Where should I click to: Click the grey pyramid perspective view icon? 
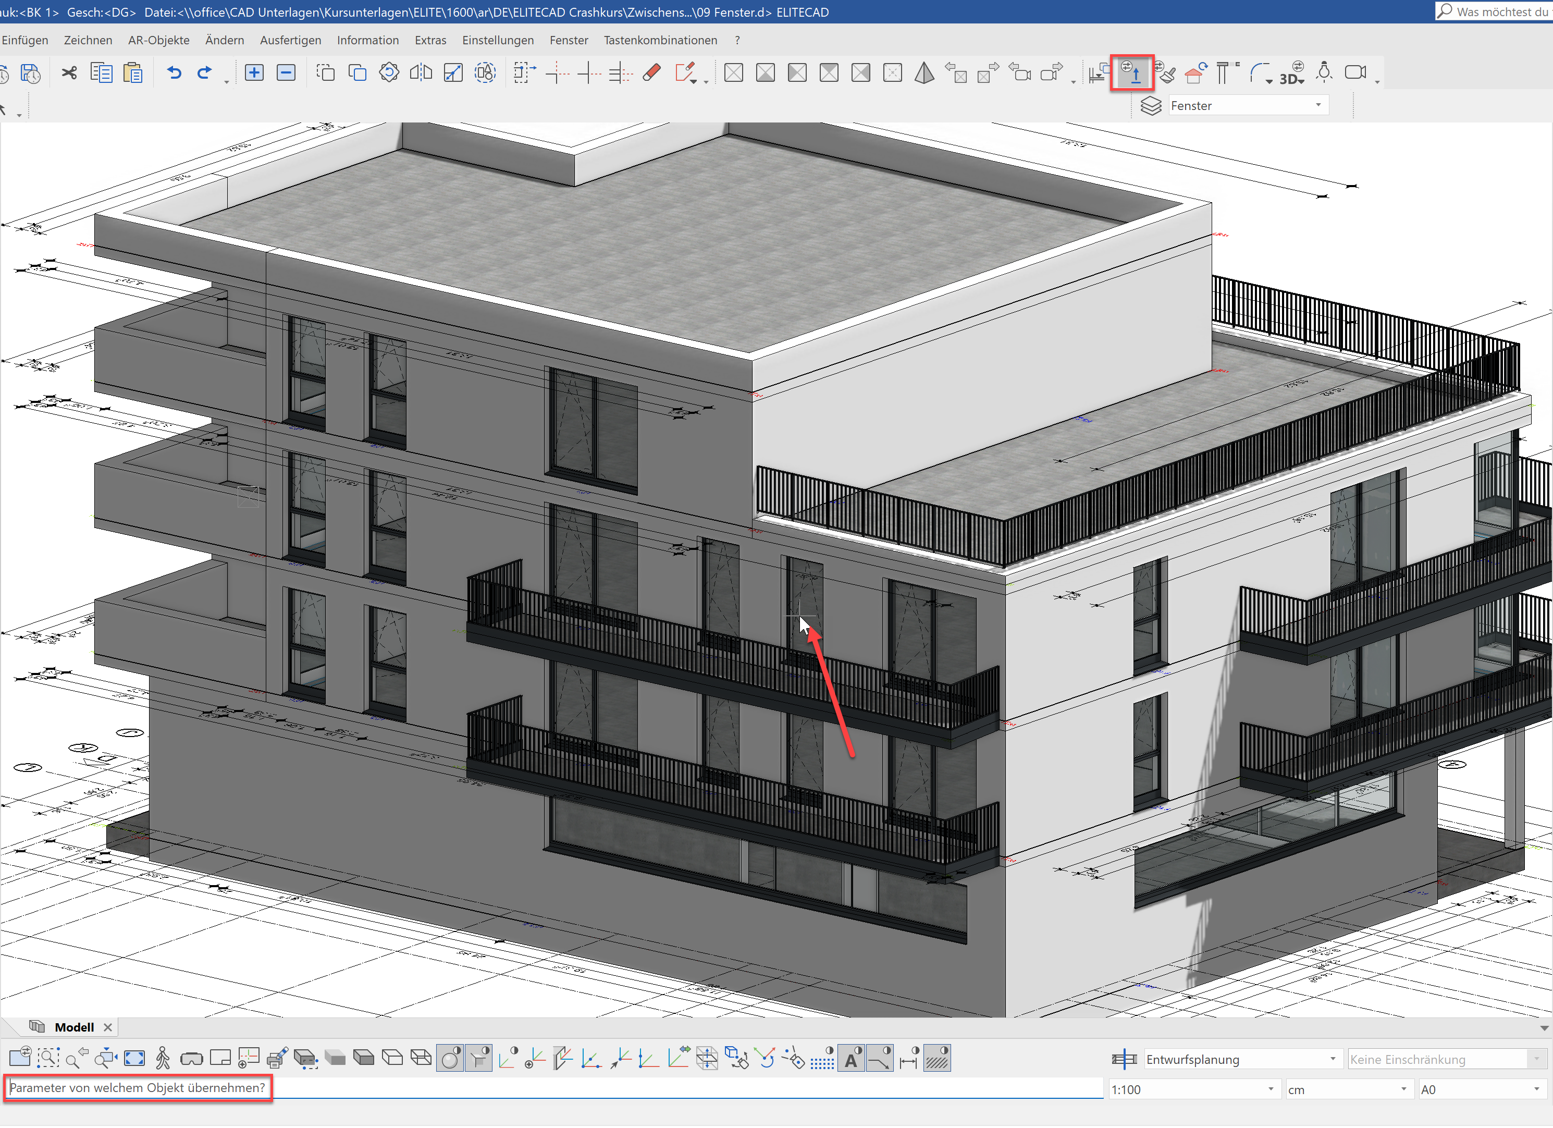925,72
